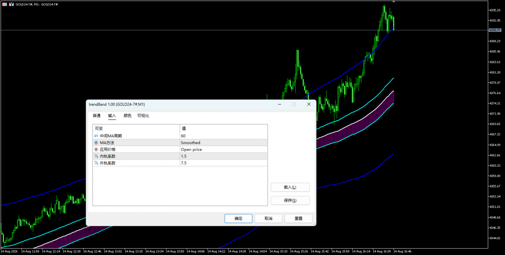
Task: Select the 外轨系数 parameter name
Action: coord(108,163)
